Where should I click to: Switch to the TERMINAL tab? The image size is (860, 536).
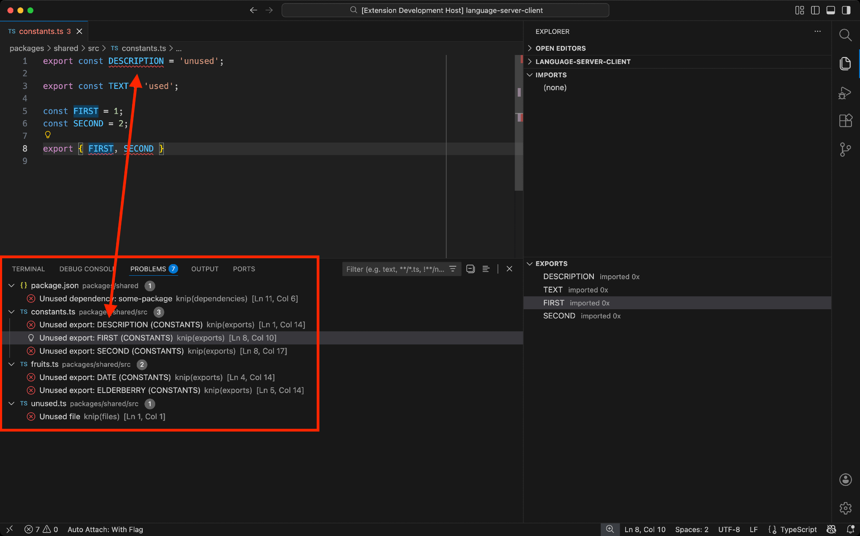[x=28, y=269]
